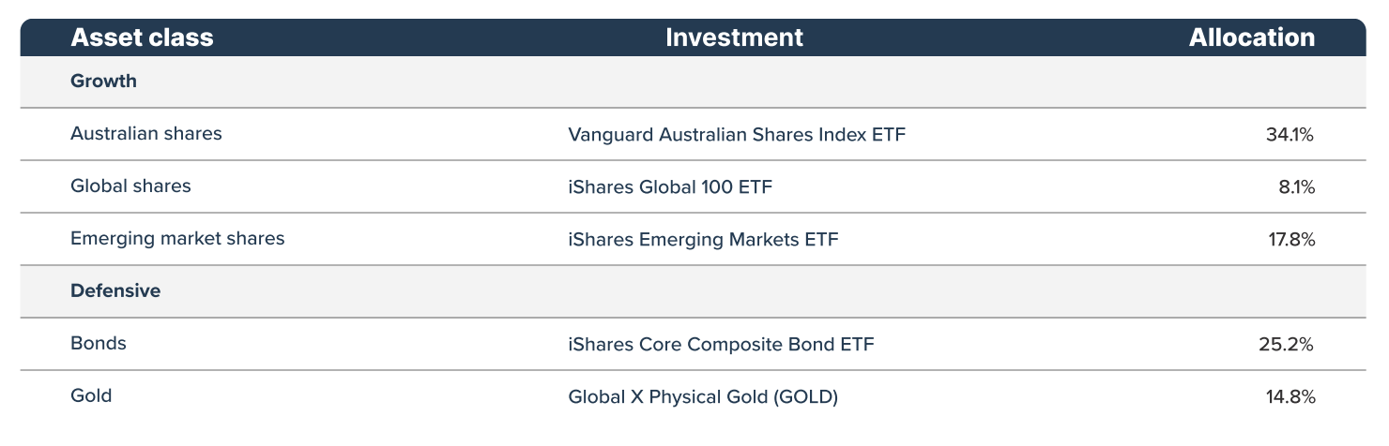This screenshot has width=1389, height=446.
Task: Open iShares Core Composite Bond ETF
Action: pos(721,345)
